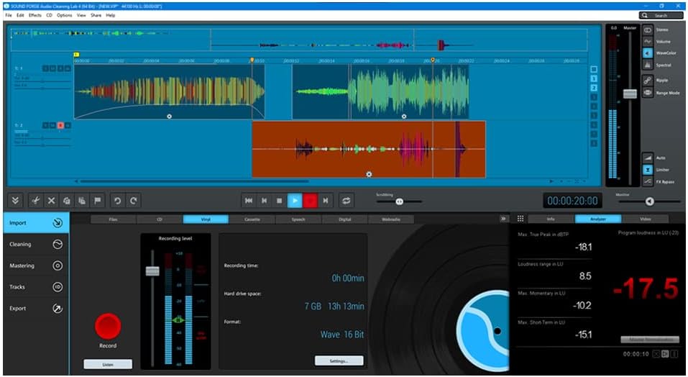This screenshot has width=688, height=377.
Task: Click the Listen button
Action: click(x=108, y=364)
